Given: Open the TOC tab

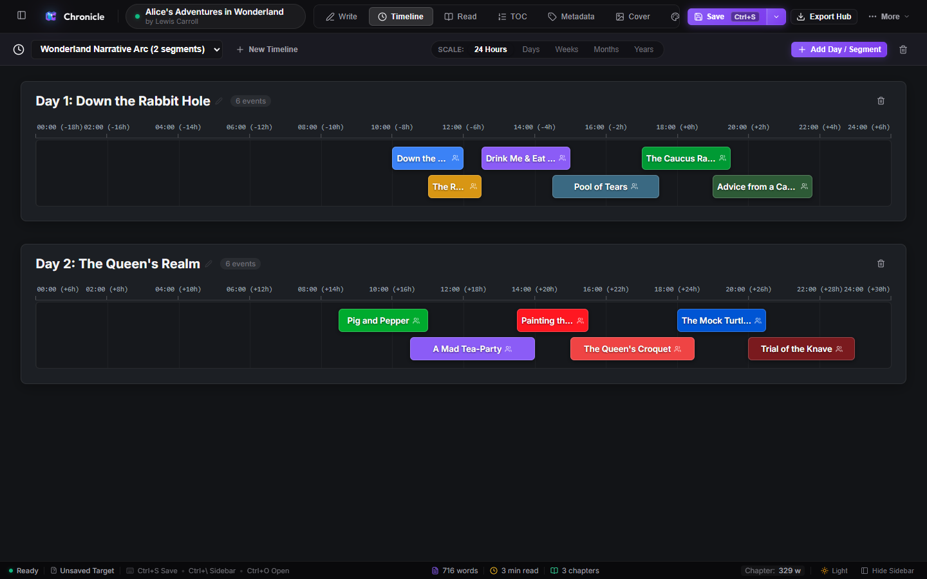Looking at the screenshot, I should (x=512, y=17).
